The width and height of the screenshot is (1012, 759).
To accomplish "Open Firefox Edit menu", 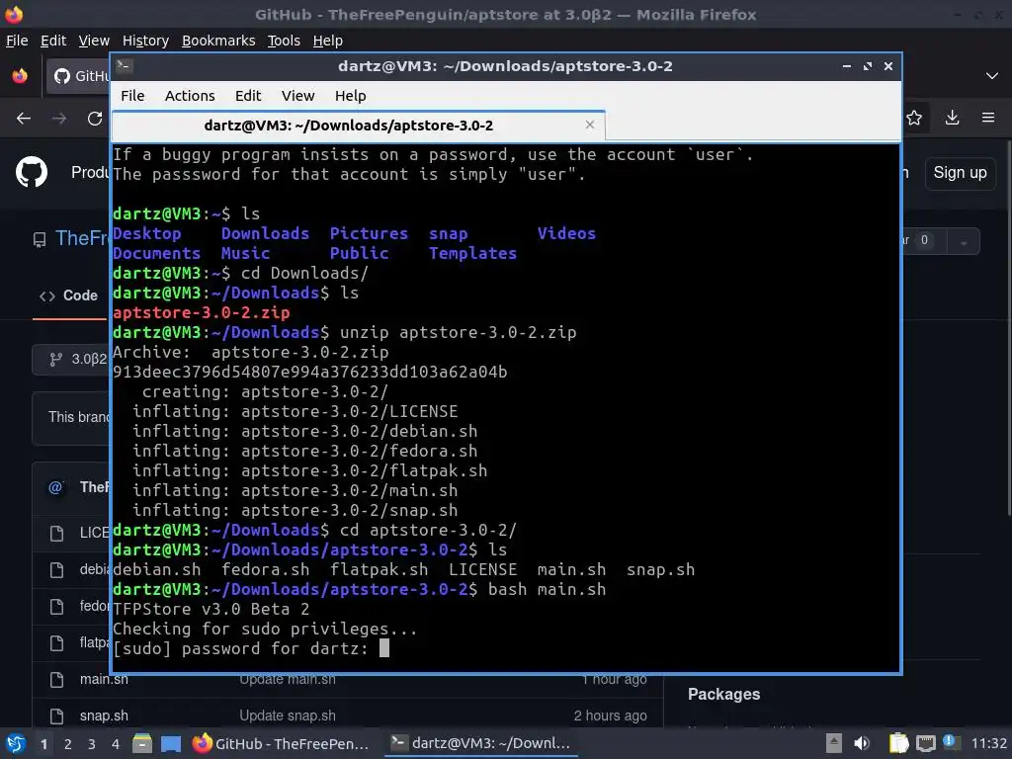I will click(53, 41).
